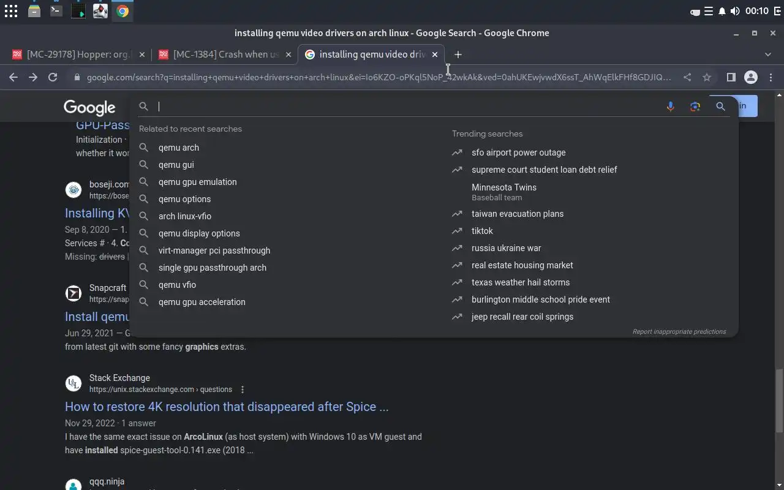The image size is (784, 490).
Task: Click the unix.stackexchange.com questions breadcrumb
Action: (x=160, y=390)
